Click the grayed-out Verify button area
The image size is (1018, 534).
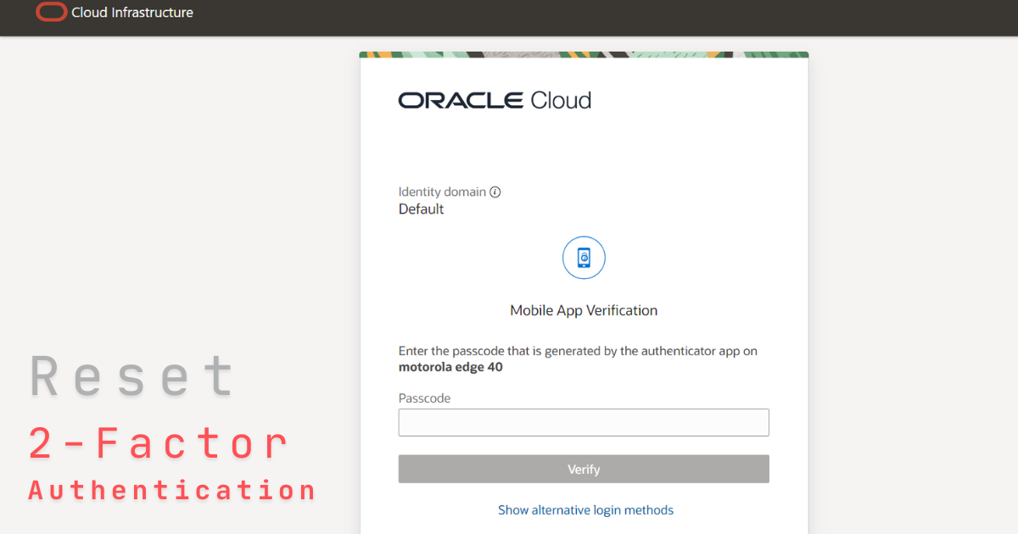pyautogui.click(x=584, y=469)
